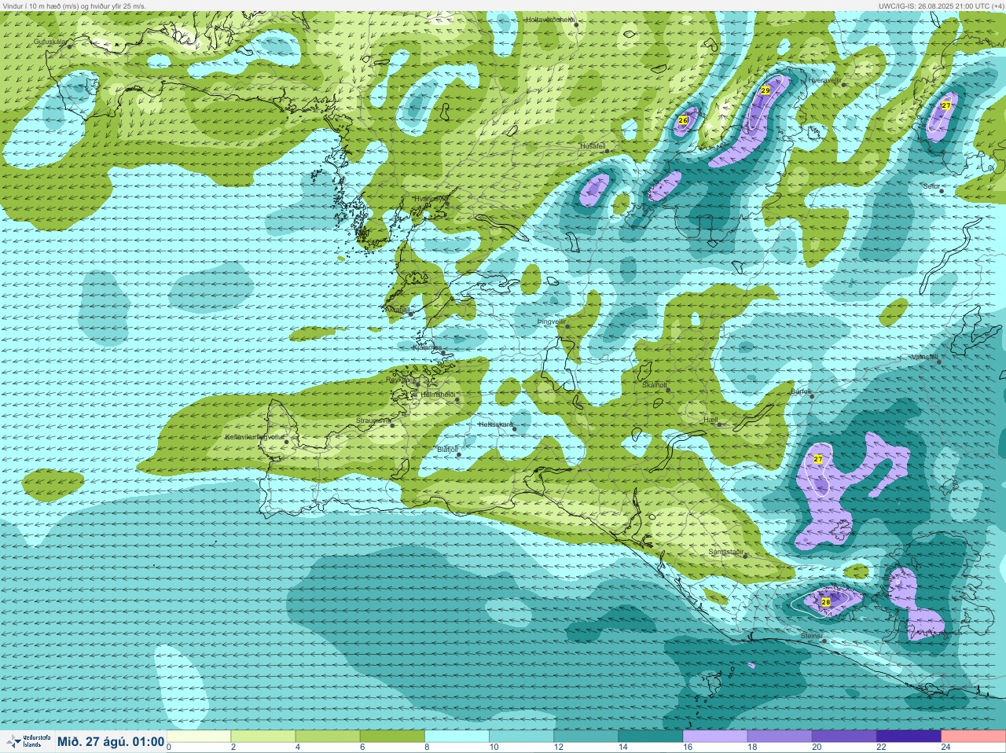Click the Akrafjall label
1006x753 pixels.
398,310
